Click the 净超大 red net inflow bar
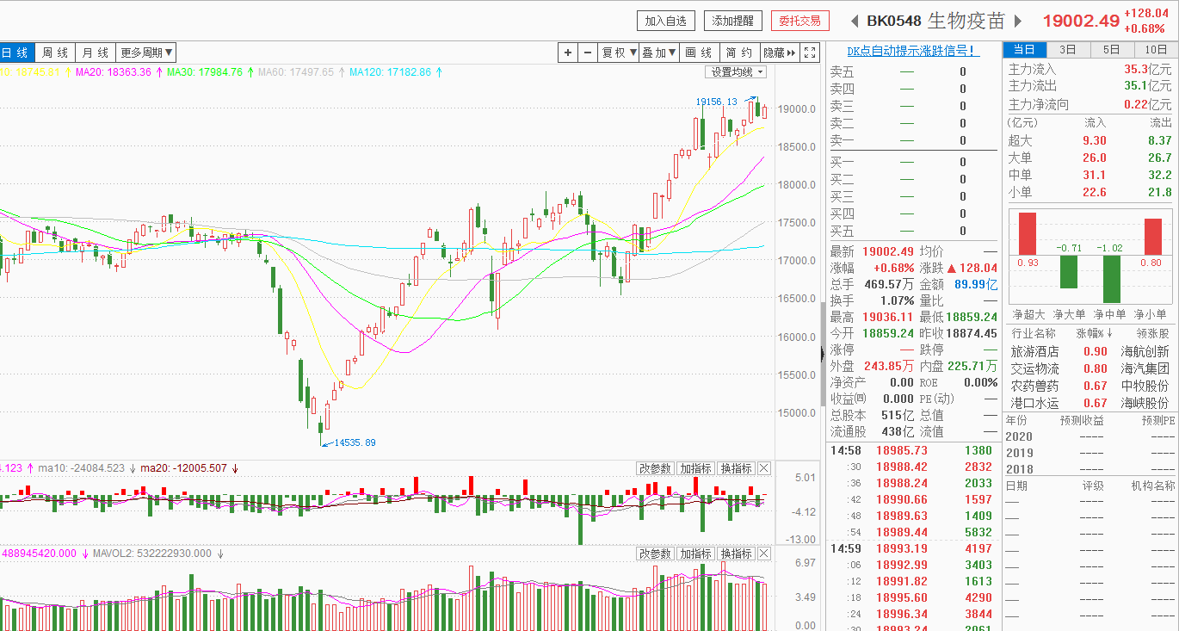 [1027, 233]
